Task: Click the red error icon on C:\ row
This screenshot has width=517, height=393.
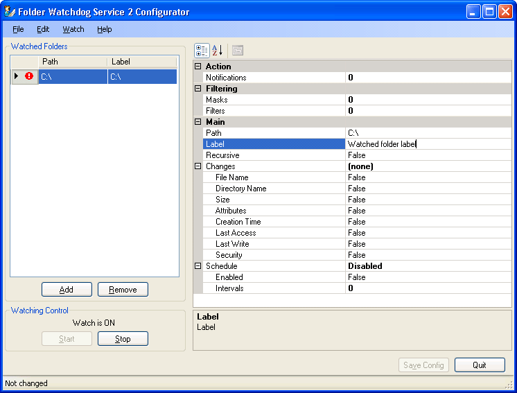Action: point(29,76)
